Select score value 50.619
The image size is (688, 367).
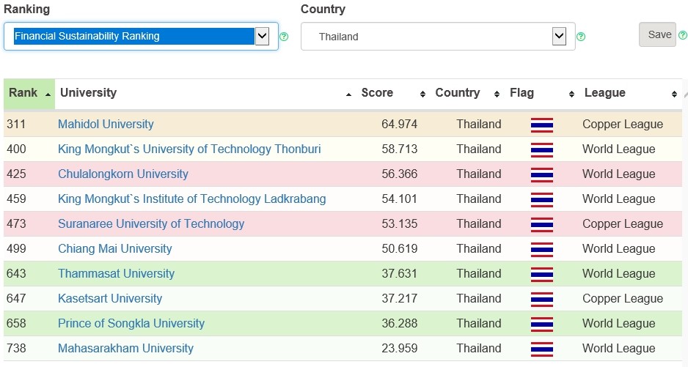click(x=399, y=248)
